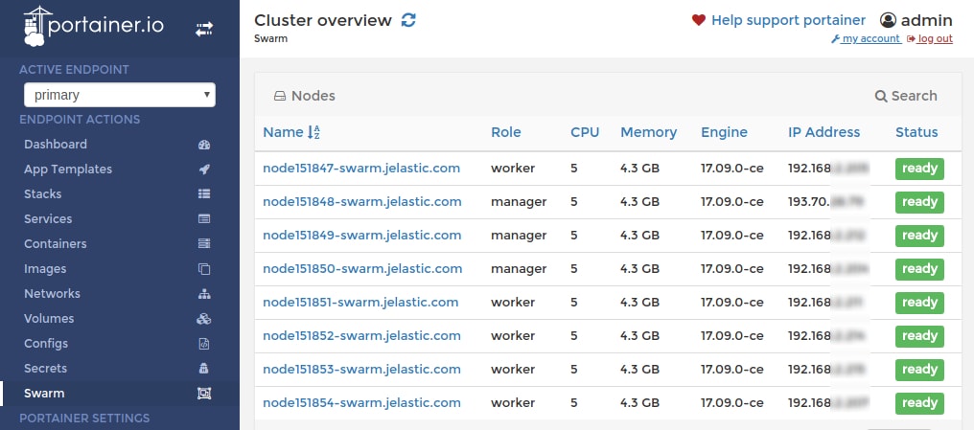Sort nodes by Name column
Screen dimensions: 974x430
point(283,132)
